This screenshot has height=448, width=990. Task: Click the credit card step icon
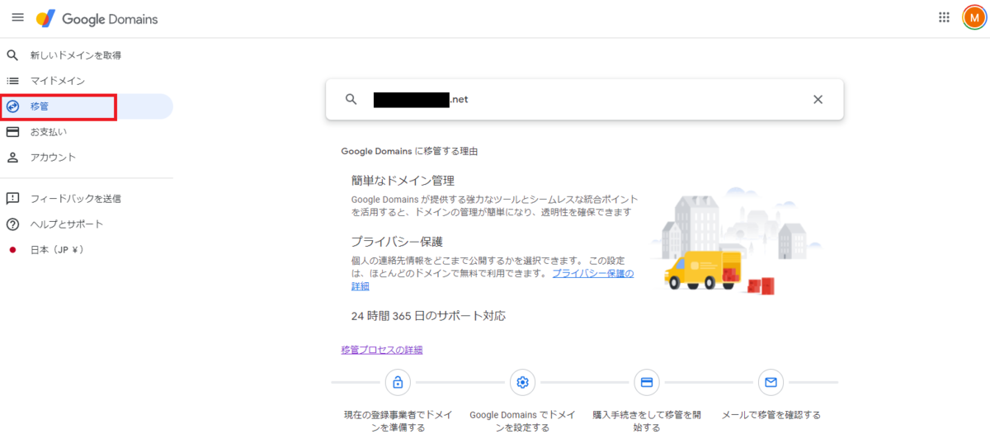click(x=647, y=382)
